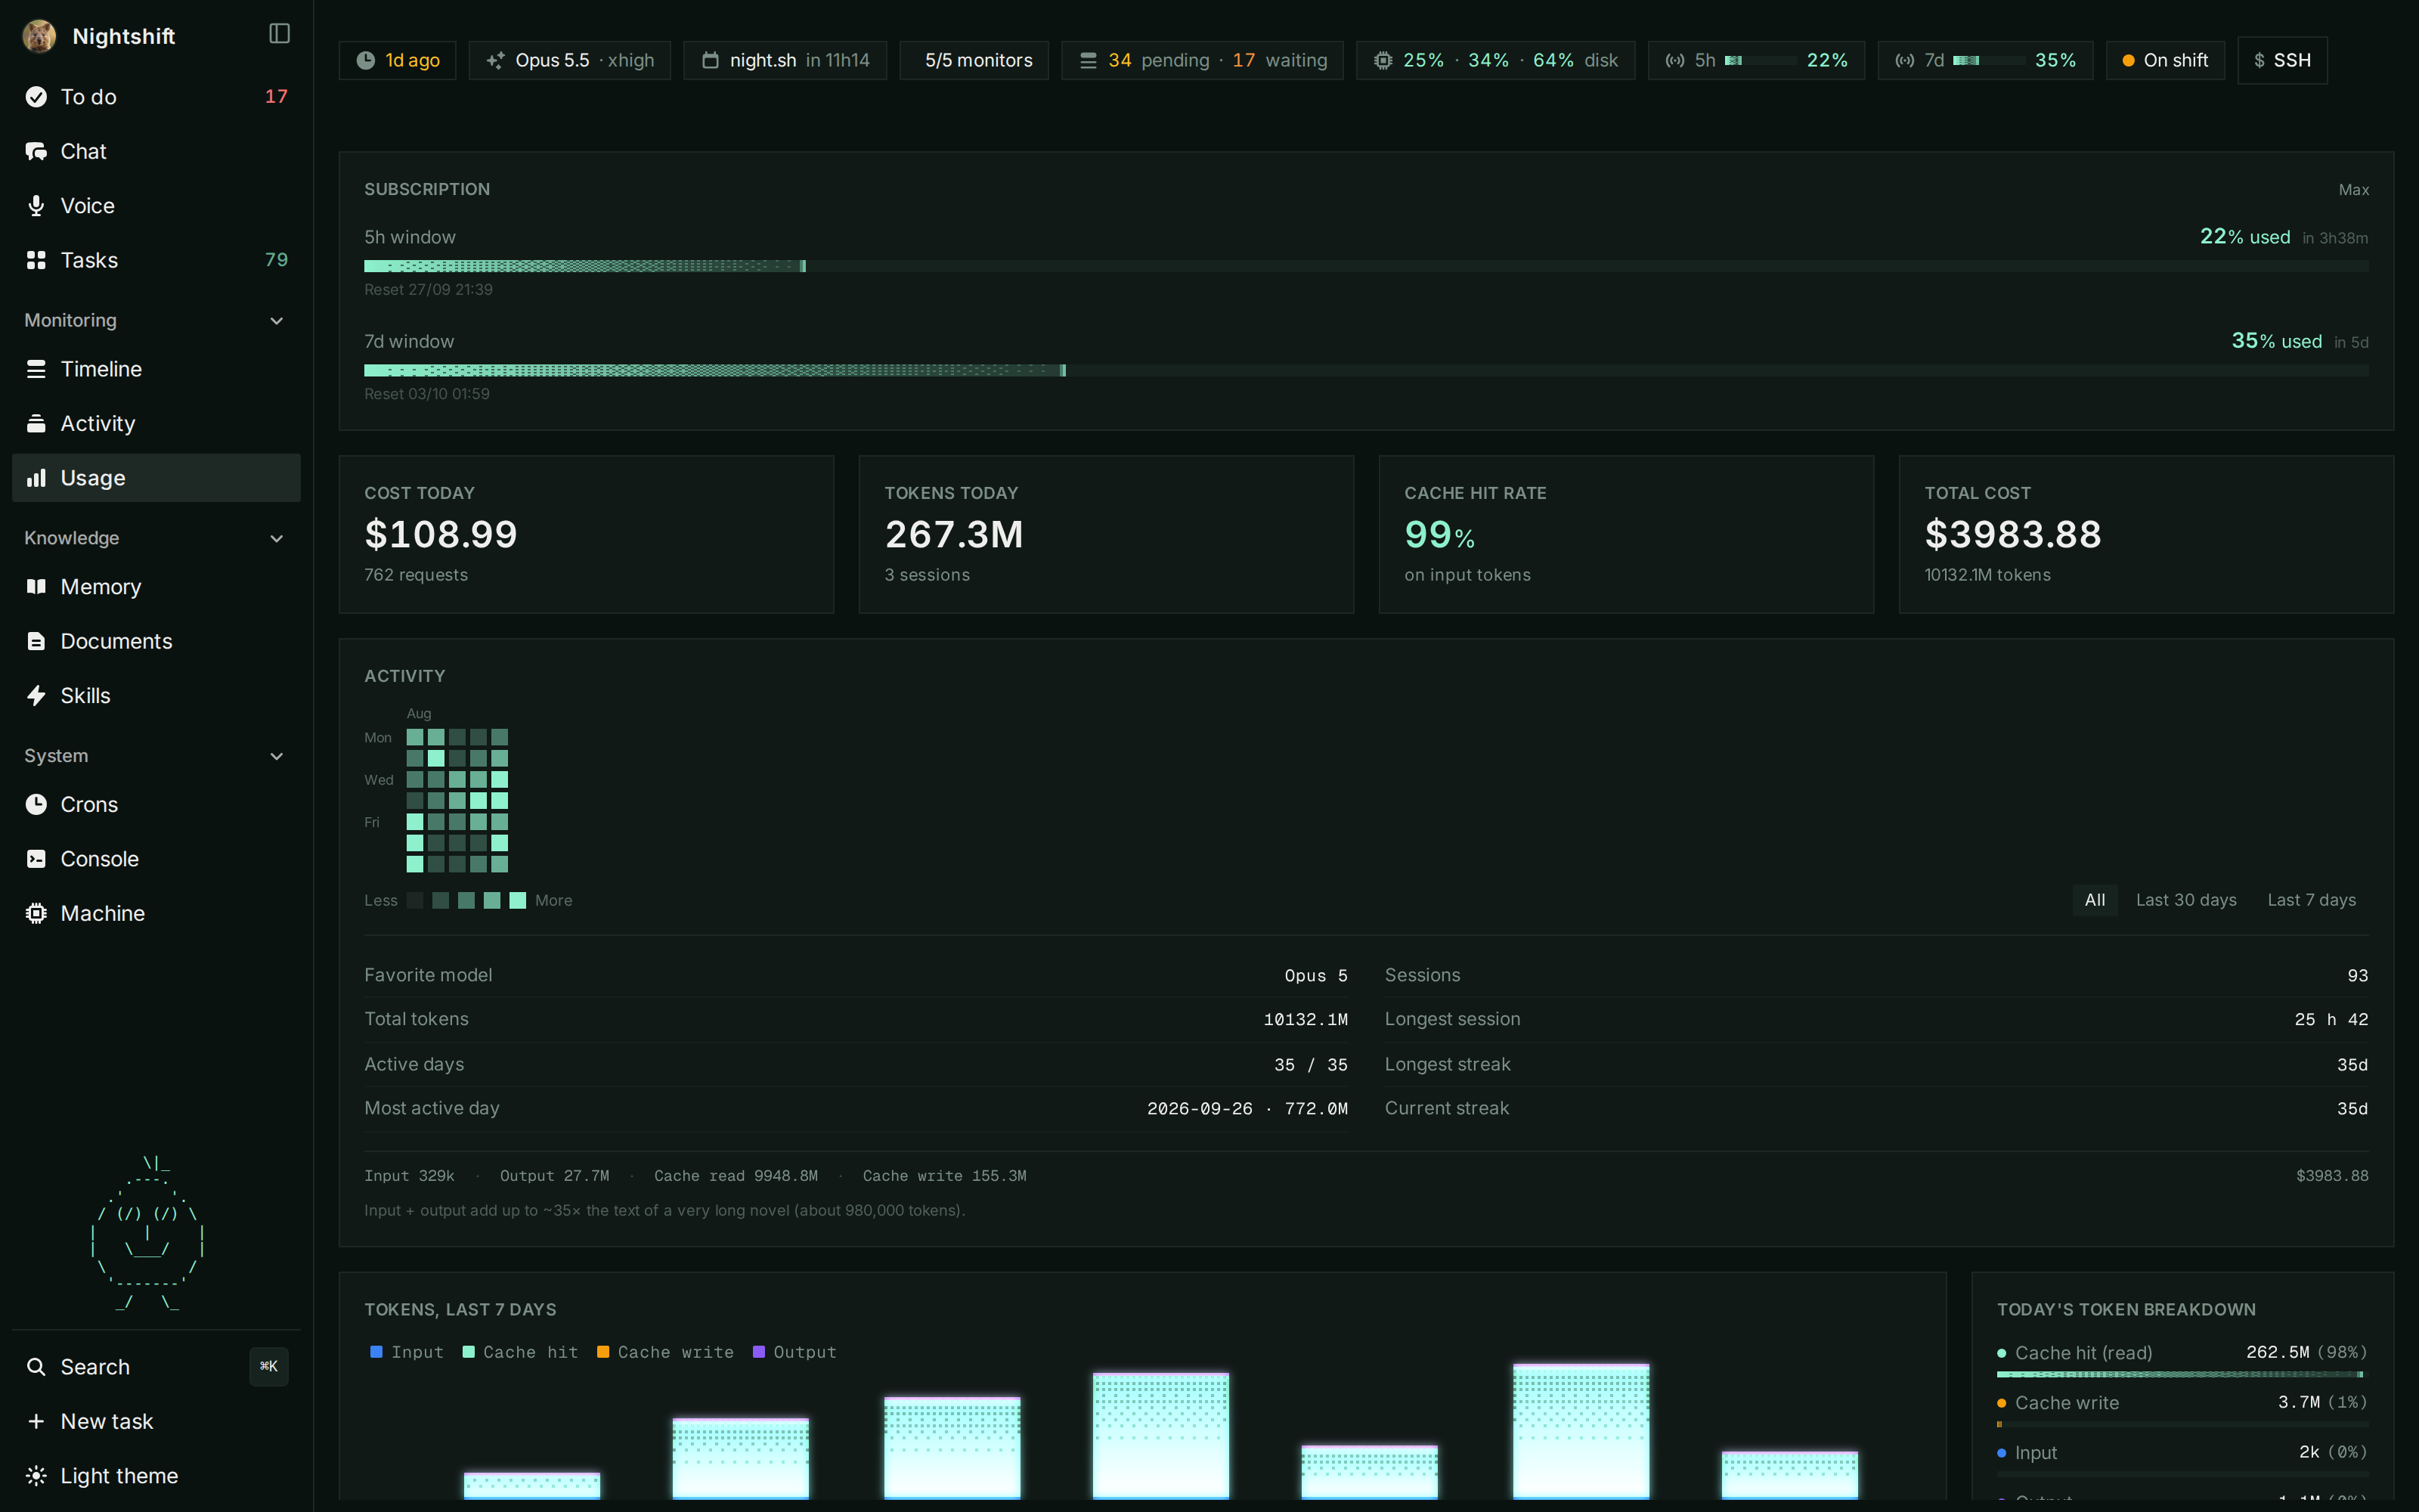Collapse the Monitoring section
The width and height of the screenshot is (2419, 1512).
point(156,321)
